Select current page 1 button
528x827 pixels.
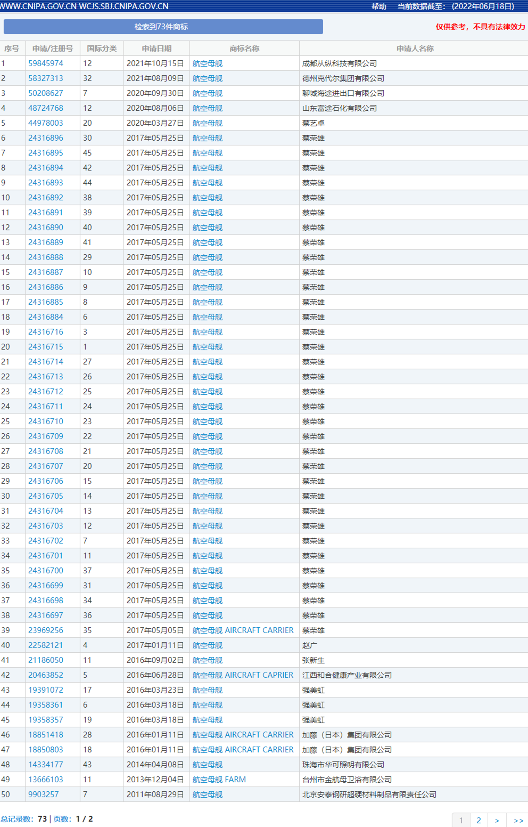pyautogui.click(x=461, y=820)
